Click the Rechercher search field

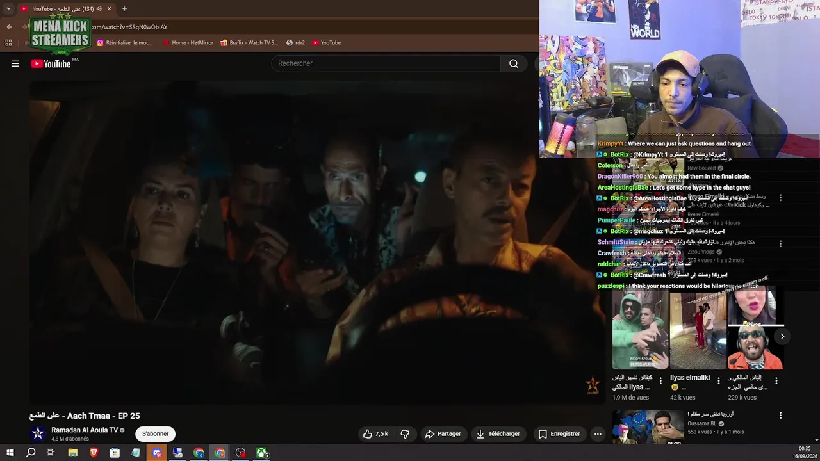click(386, 63)
